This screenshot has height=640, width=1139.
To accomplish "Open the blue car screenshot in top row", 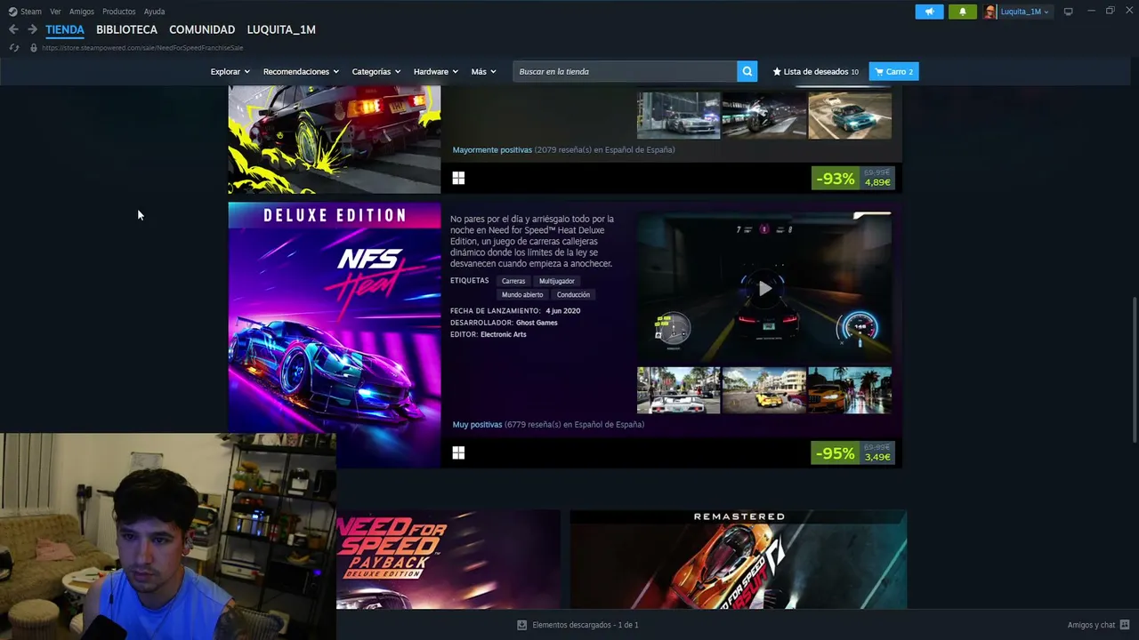I will pyautogui.click(x=850, y=115).
